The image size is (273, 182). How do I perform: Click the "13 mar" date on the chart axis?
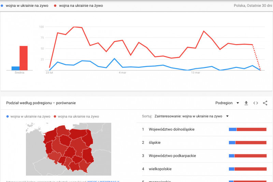pyautogui.click(x=195, y=73)
